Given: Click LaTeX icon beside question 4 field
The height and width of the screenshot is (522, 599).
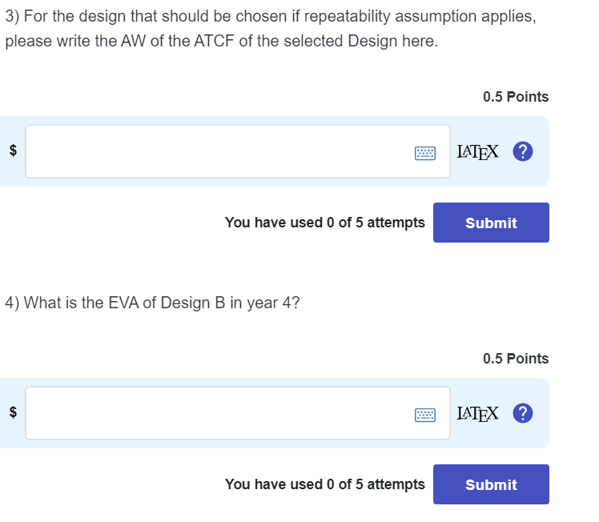Looking at the screenshot, I should click(x=477, y=413).
